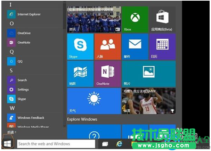Jump to letter W group header
Image resolution: width=211 pixels, height=151 pixels.
coord(12,108)
